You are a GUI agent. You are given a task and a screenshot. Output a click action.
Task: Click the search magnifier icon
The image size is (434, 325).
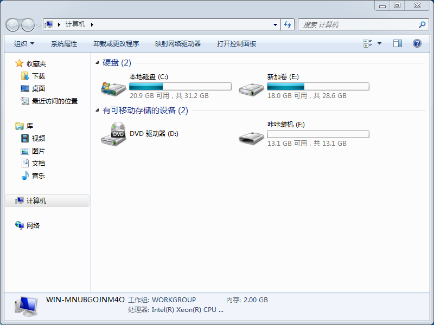(x=423, y=25)
